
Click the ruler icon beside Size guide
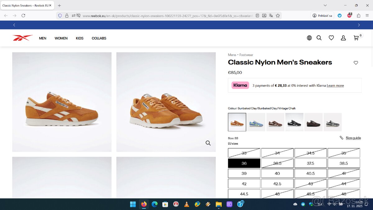tap(341, 138)
